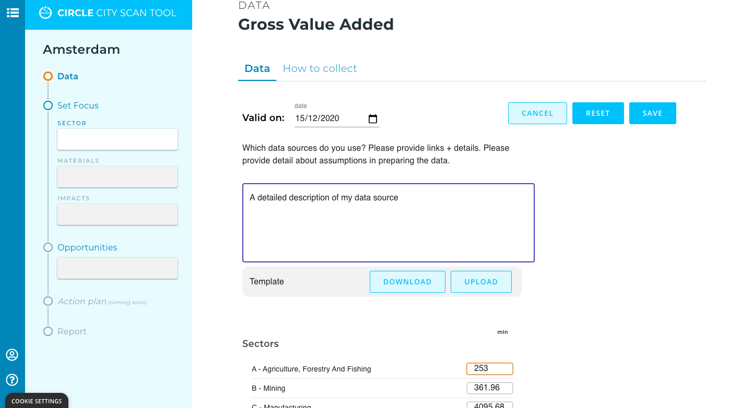Click the data source description text area
This screenshot has height=408, width=752.
[x=389, y=223]
